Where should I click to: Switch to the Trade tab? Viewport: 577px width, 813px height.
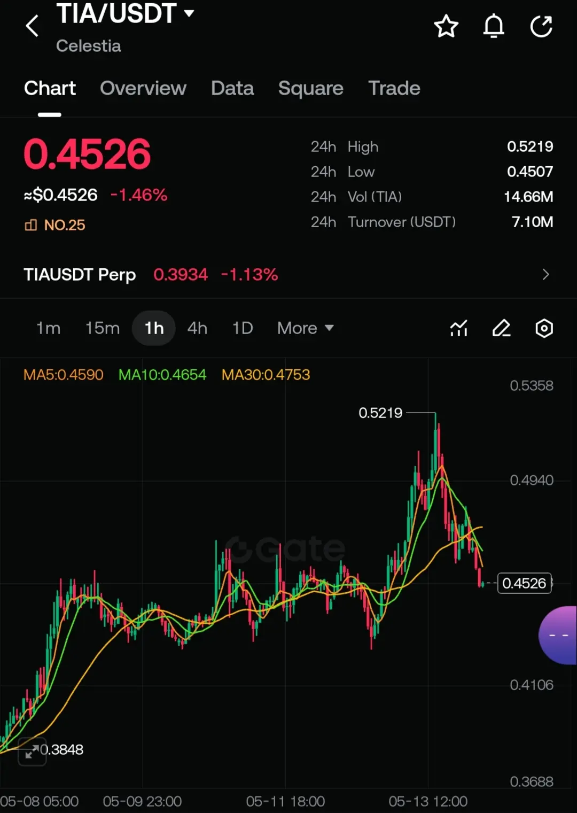(394, 88)
